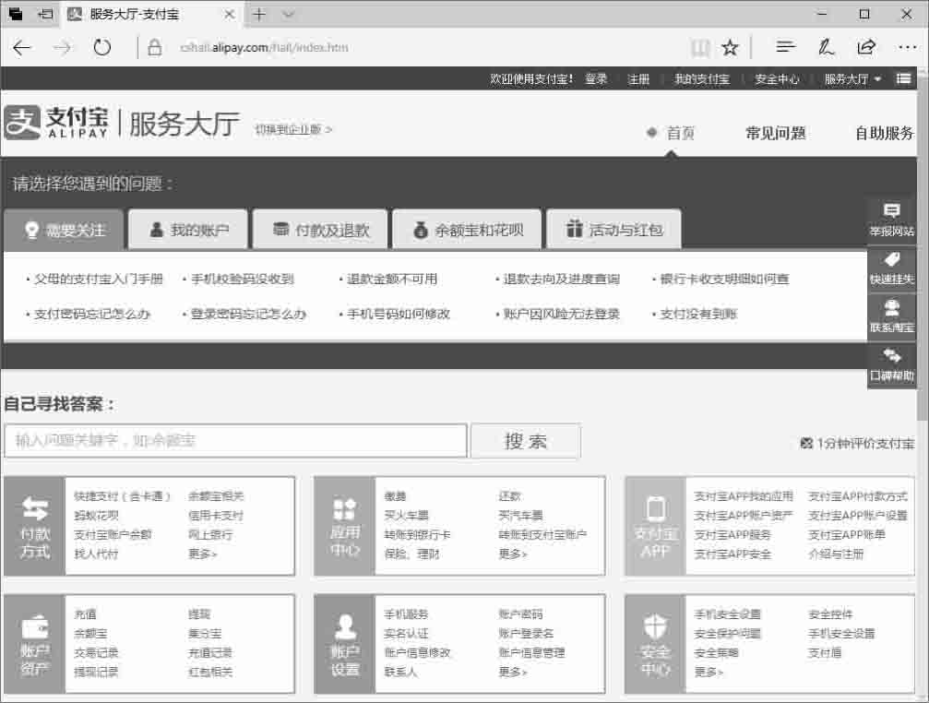Expand 更多> in the 付款方式 card
This screenshot has width=929, height=703.
tap(203, 554)
